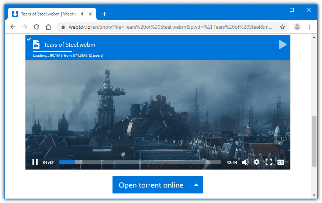
Task: Close the browser window
Action: (308, 10)
